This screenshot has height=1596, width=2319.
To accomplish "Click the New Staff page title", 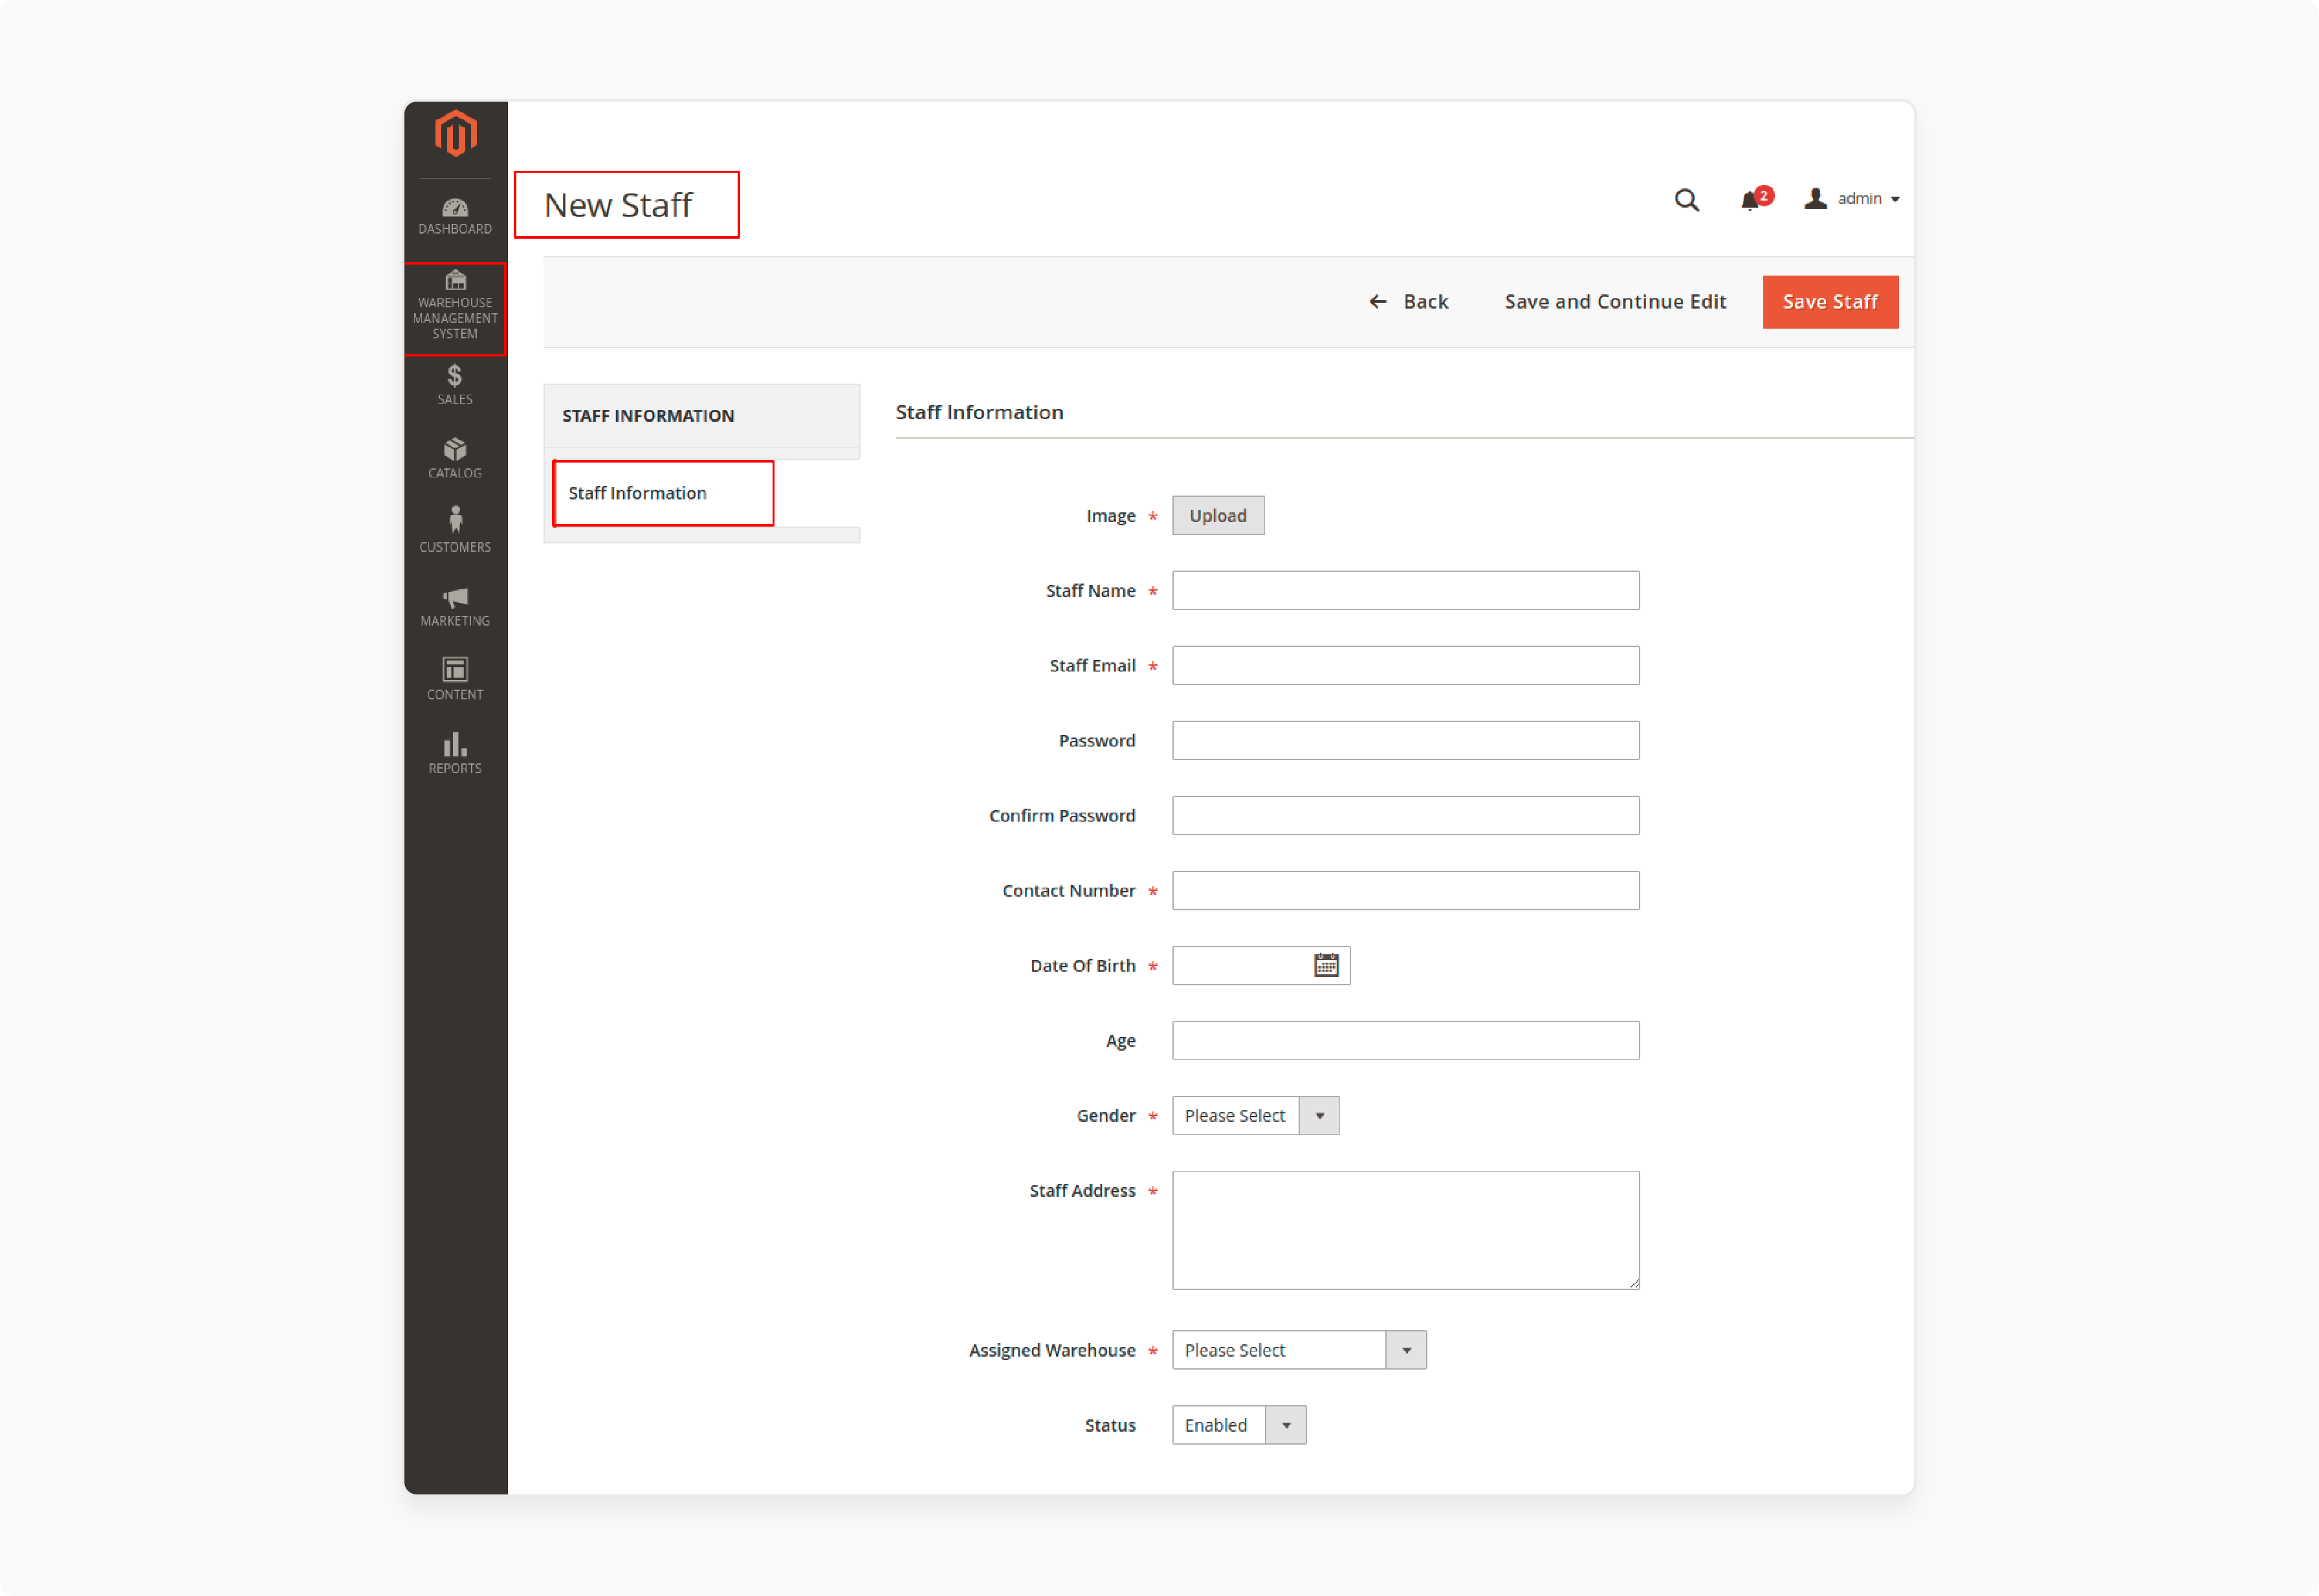I will pyautogui.click(x=618, y=205).
